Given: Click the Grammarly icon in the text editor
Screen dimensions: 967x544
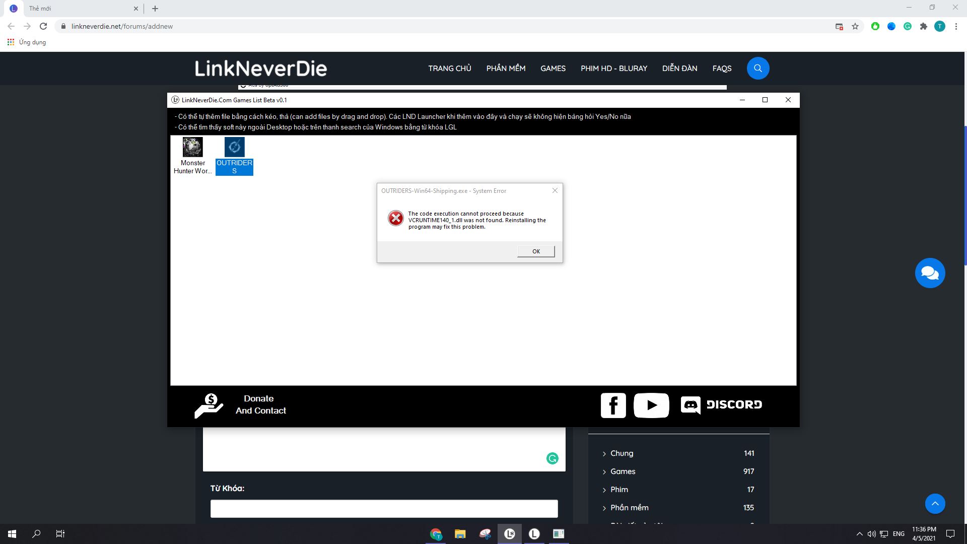Looking at the screenshot, I should tap(552, 458).
